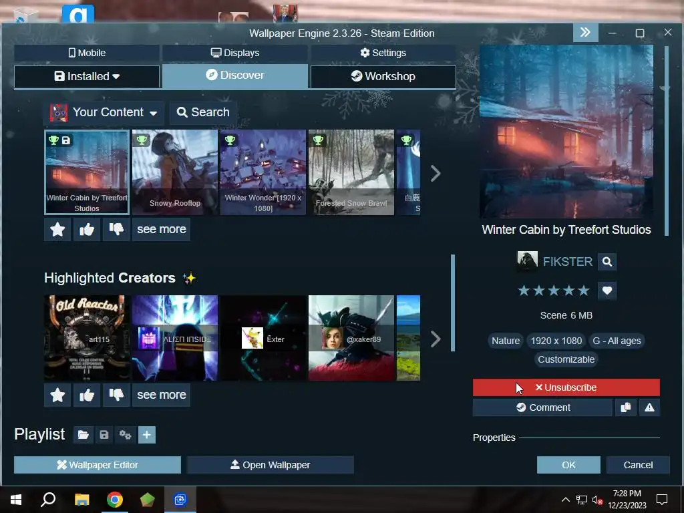
Task: Click Open Wallpaper button
Action: (x=270, y=465)
